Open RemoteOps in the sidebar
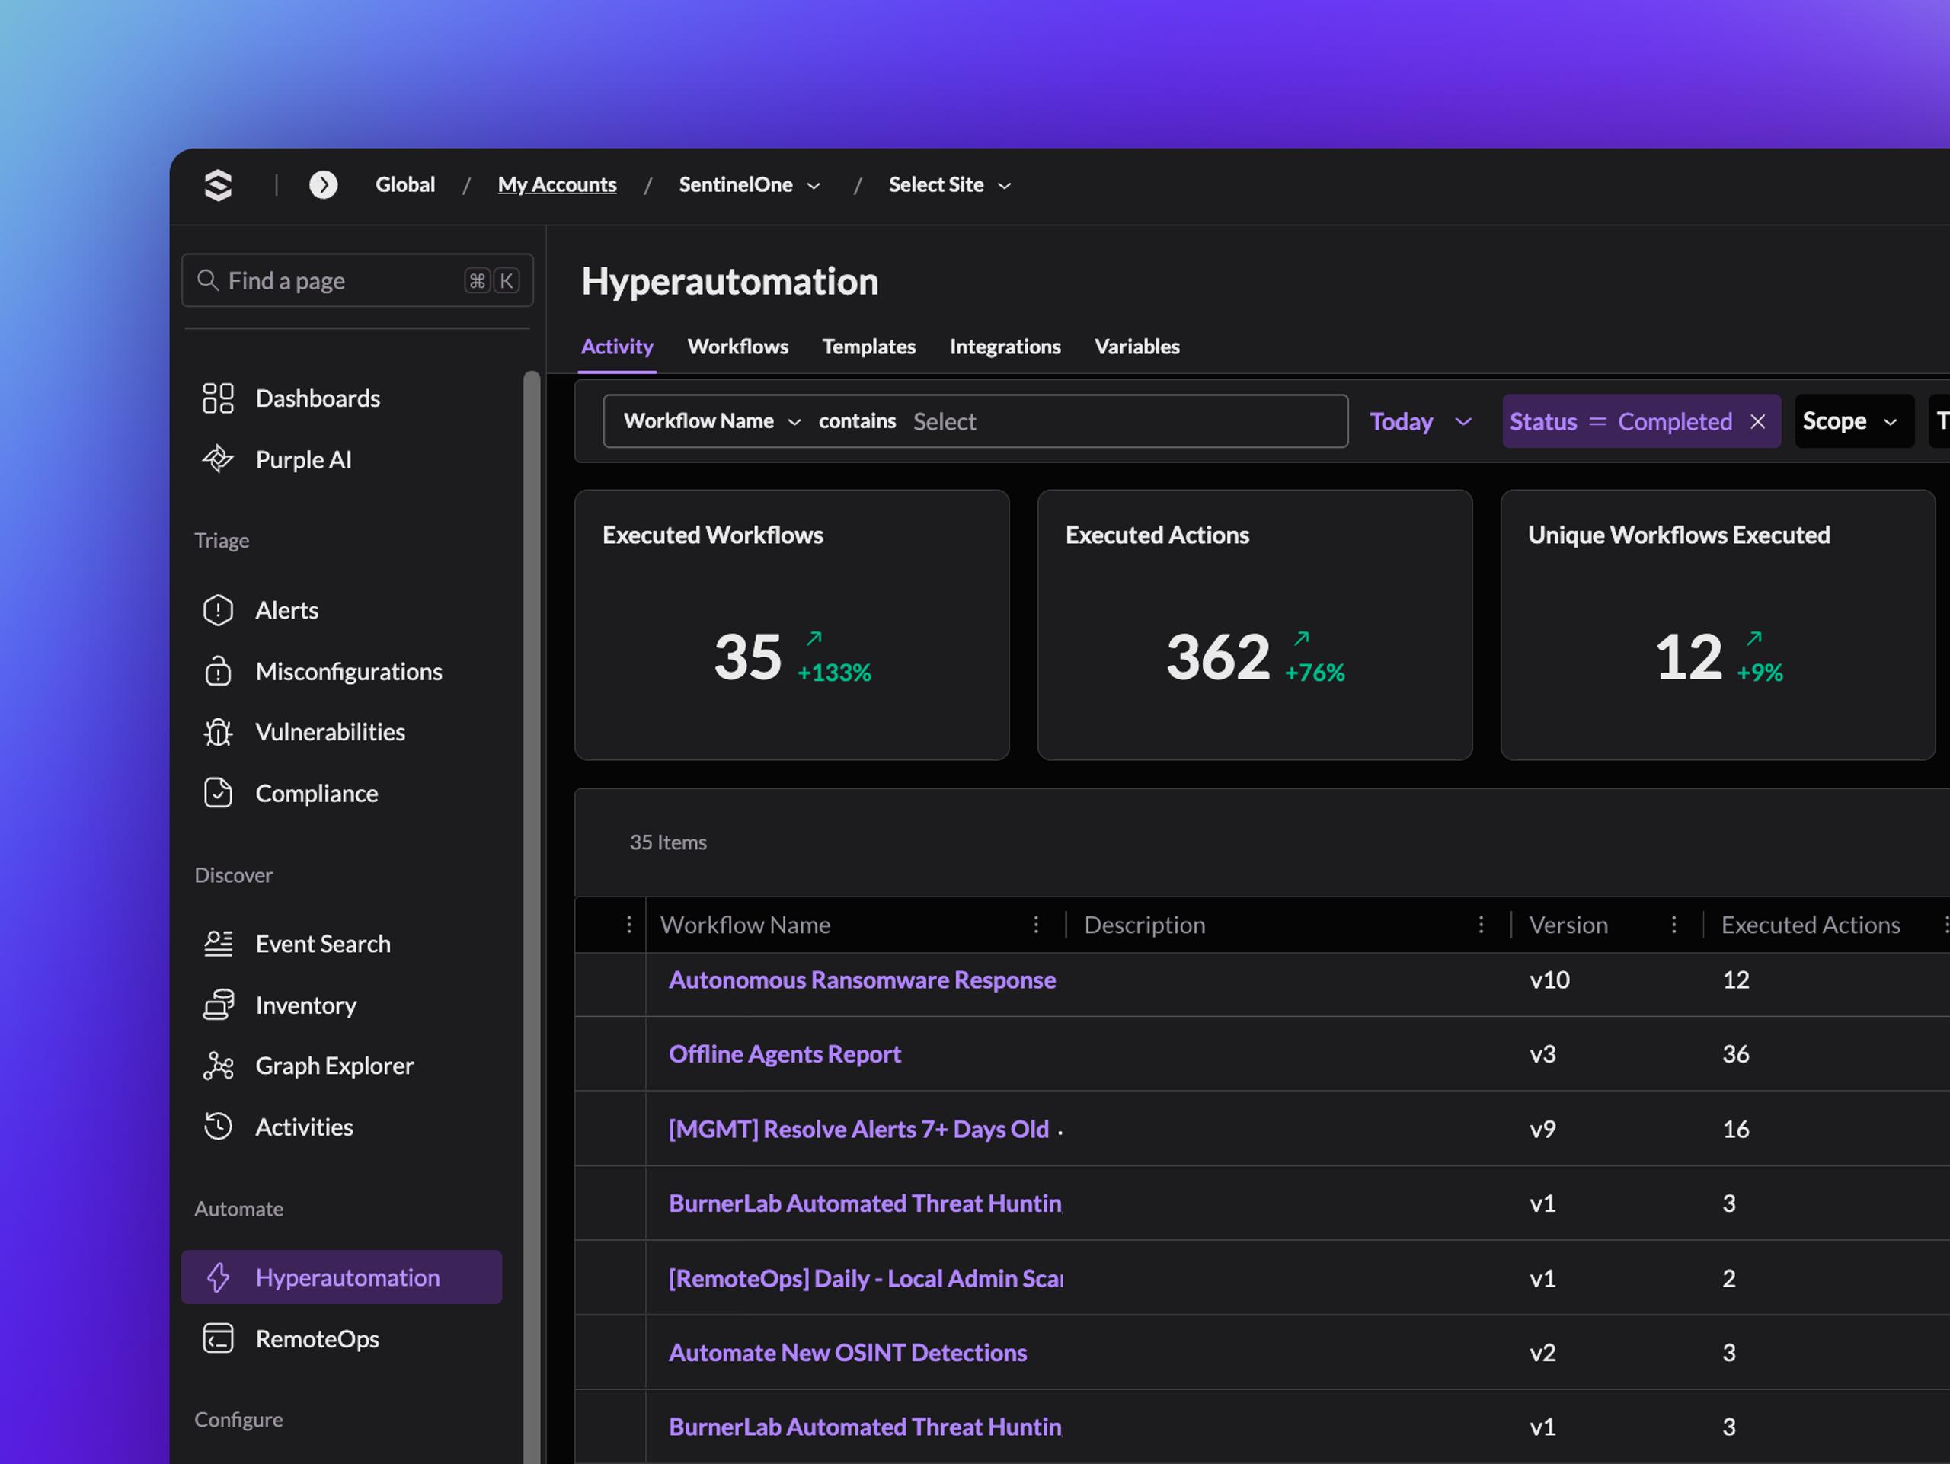The width and height of the screenshot is (1950, 1464). (290, 1339)
